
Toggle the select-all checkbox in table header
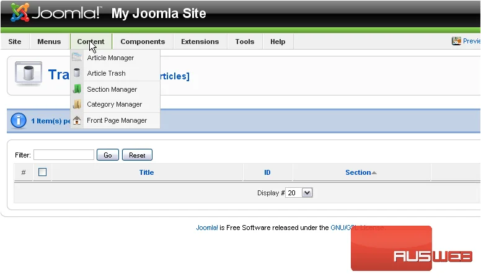pos(43,172)
